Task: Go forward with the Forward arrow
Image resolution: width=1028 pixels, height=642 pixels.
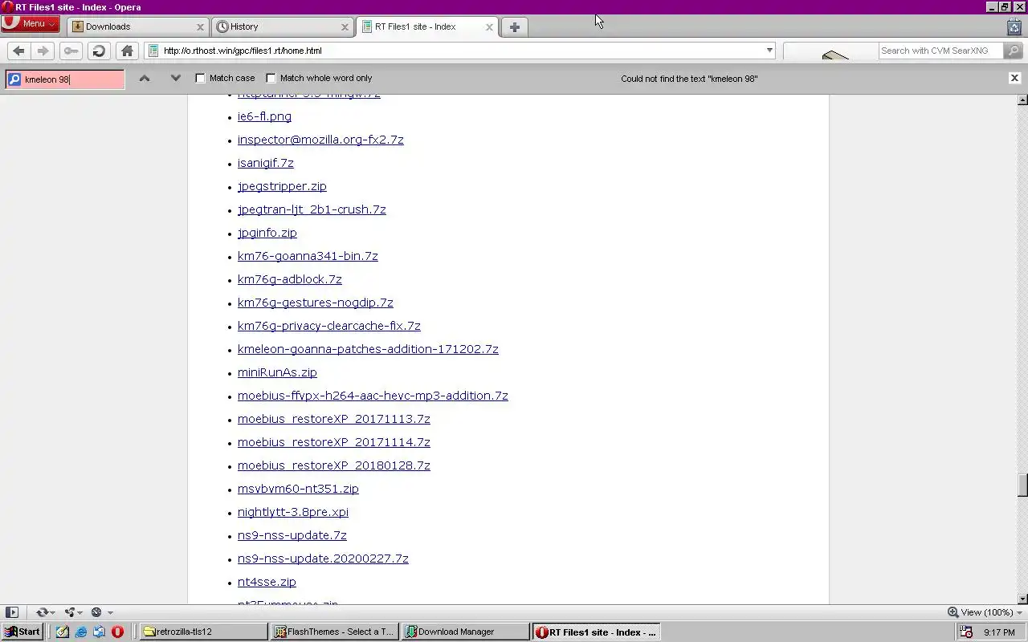Action: tap(43, 51)
